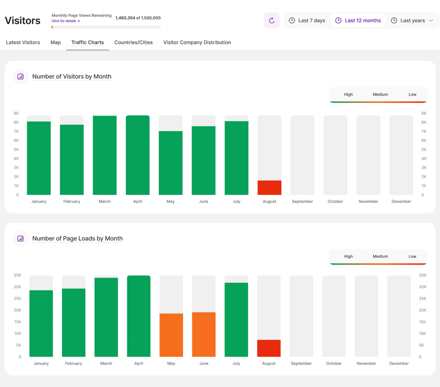Select the Last 7 days range
Viewport: 440px width, 387px height.
click(x=312, y=21)
